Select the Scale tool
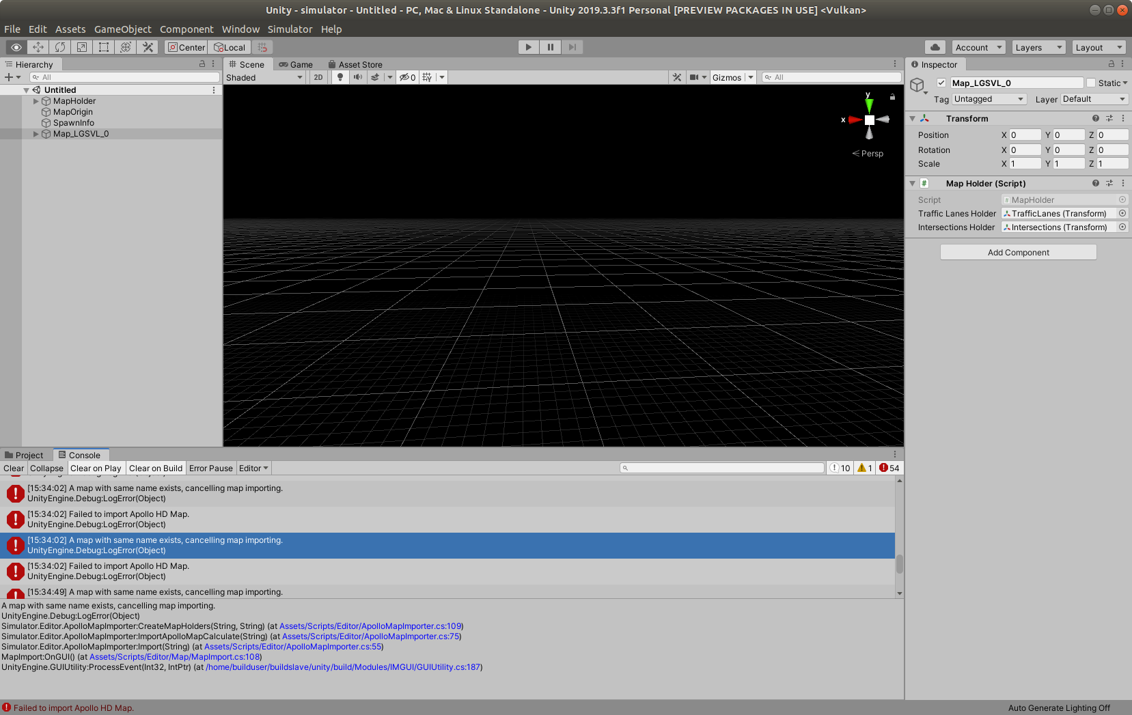 pyautogui.click(x=81, y=47)
